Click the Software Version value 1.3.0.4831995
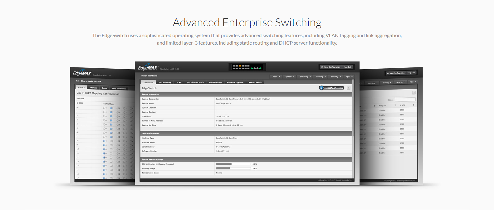Screen dimensions: 494x210 click(x=222, y=151)
